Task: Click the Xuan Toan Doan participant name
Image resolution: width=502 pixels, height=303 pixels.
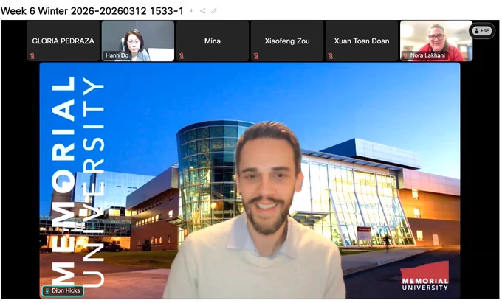Action: point(362,41)
